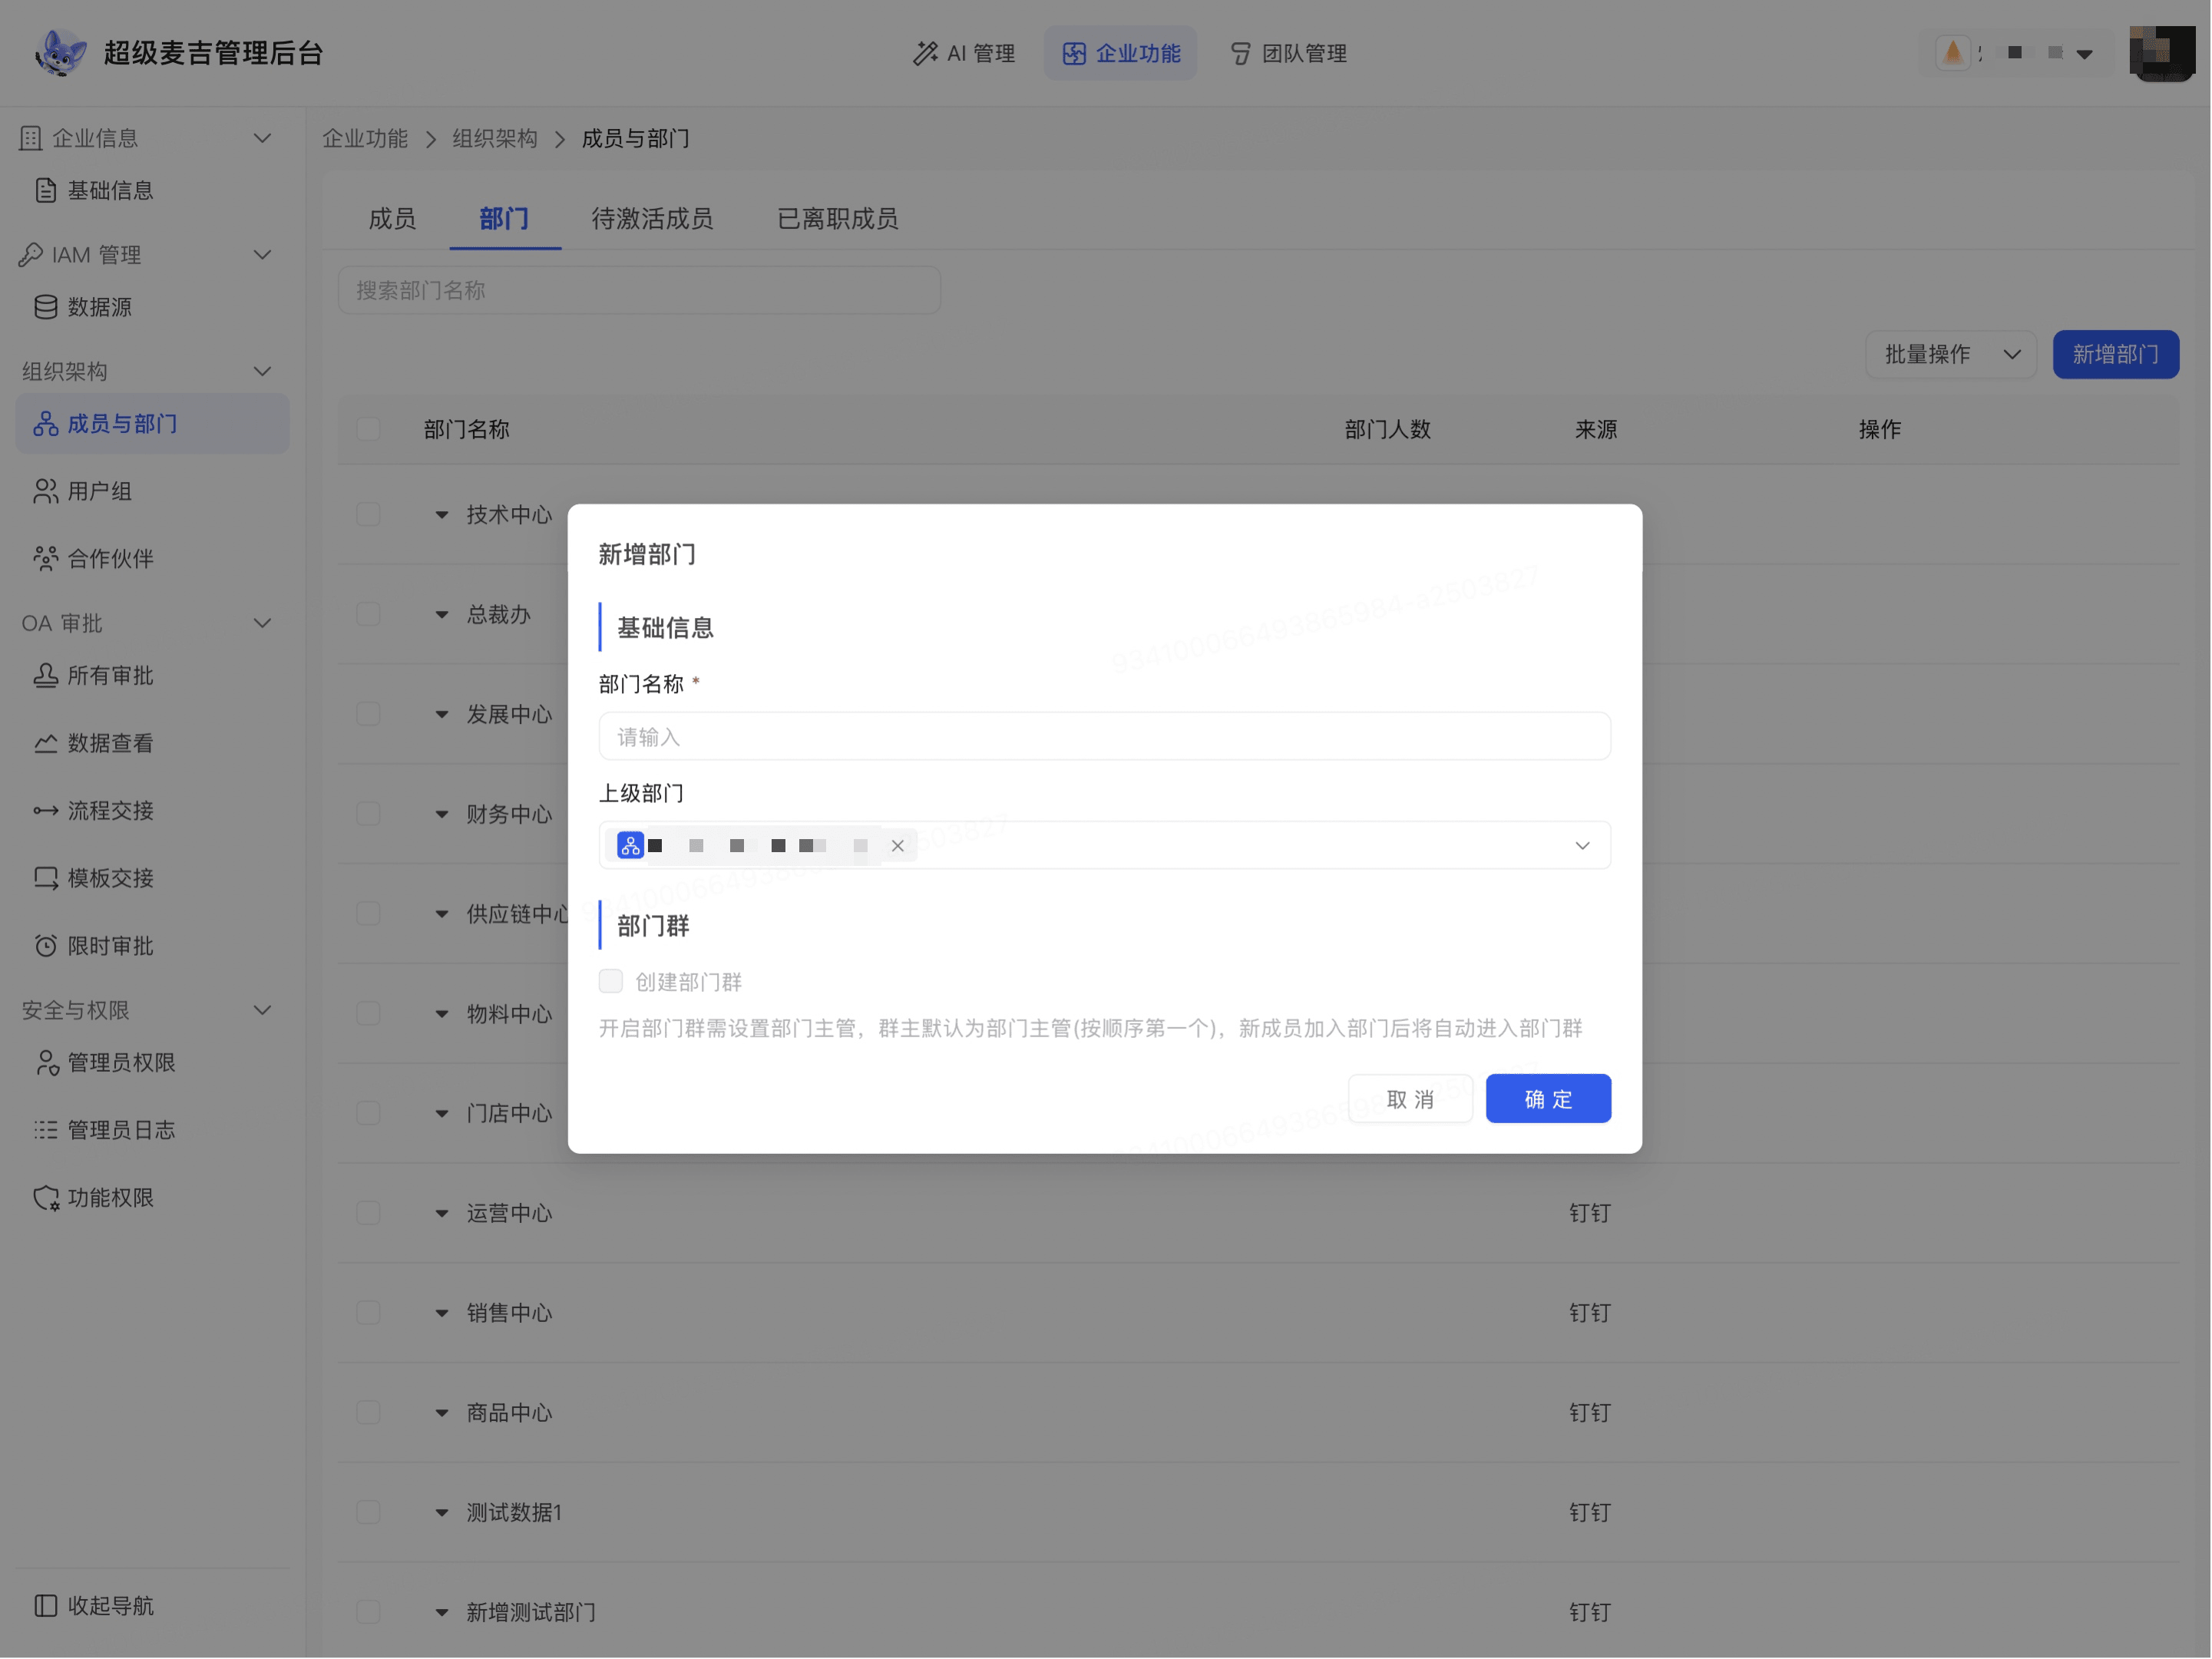Open the AI 管理 wand icon
Screen dimensions: 2212x1659
point(925,53)
